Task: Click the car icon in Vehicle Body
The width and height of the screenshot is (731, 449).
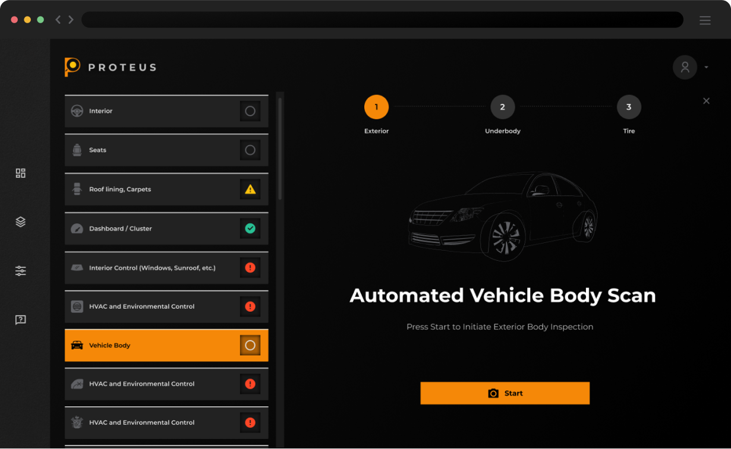Action: coord(77,345)
